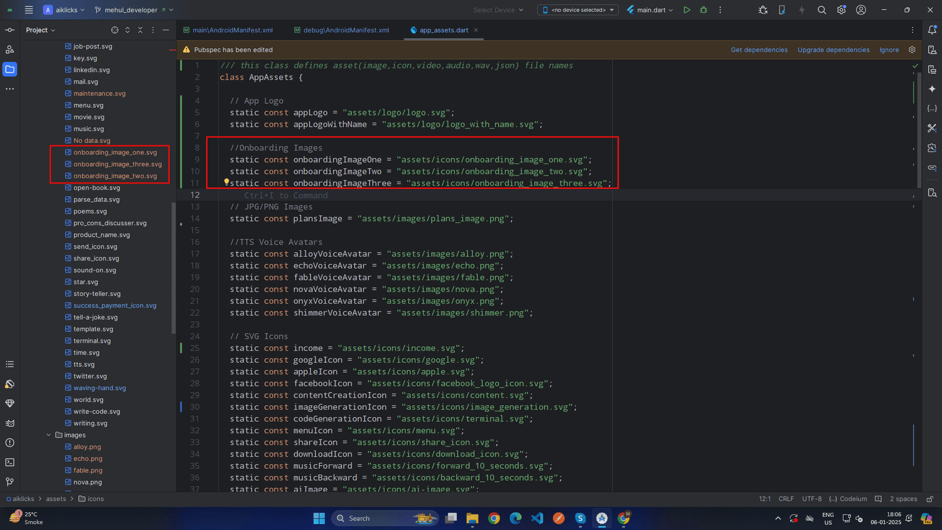This screenshot has width=942, height=530.
Task: Click Upgrade dependencies in the banner
Action: coord(833,50)
